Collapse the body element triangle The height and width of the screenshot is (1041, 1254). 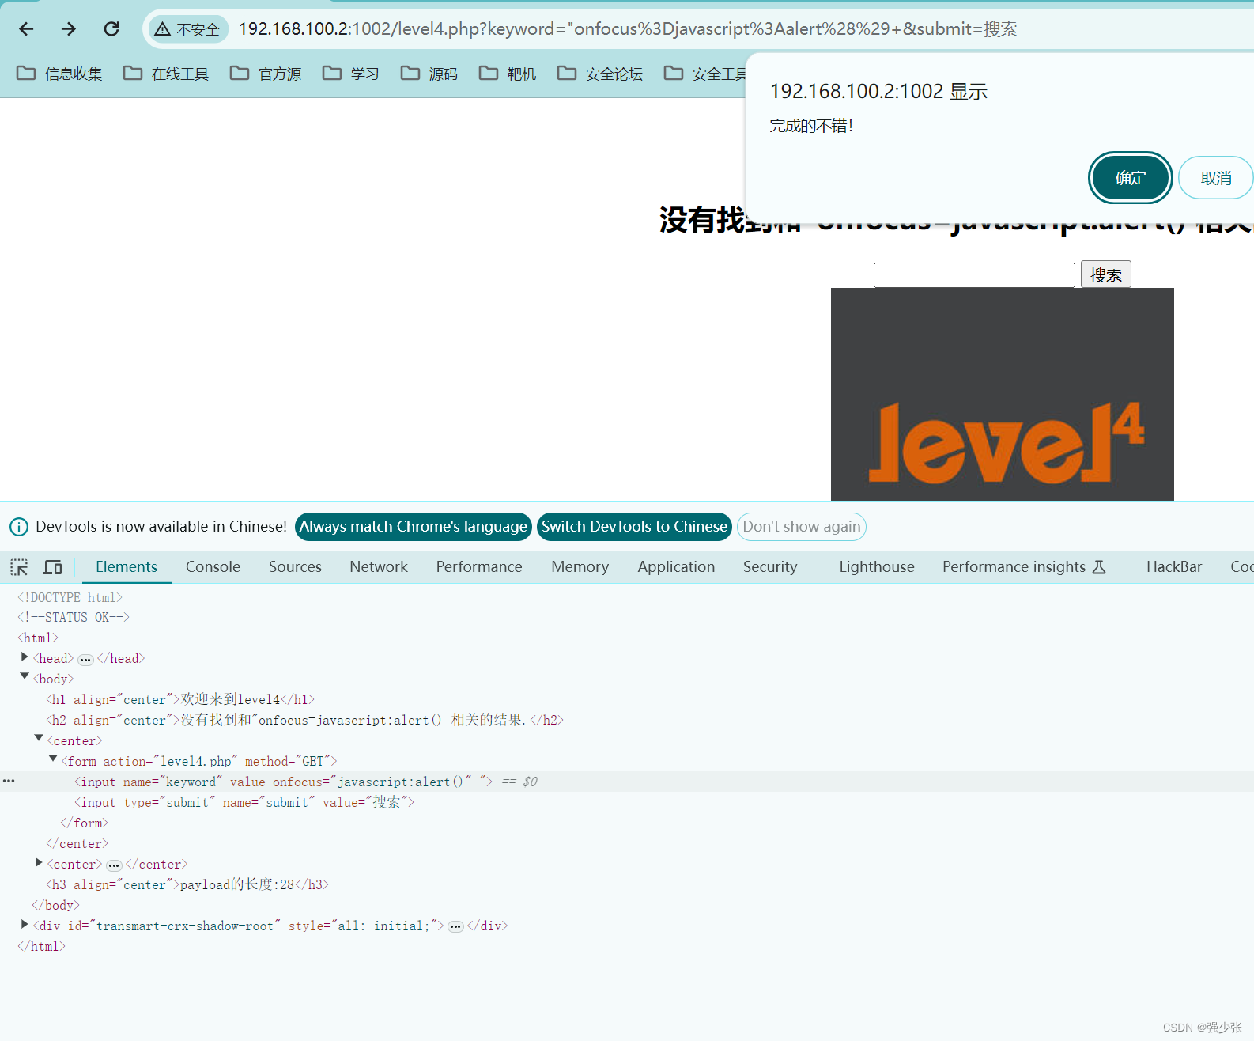(25, 677)
